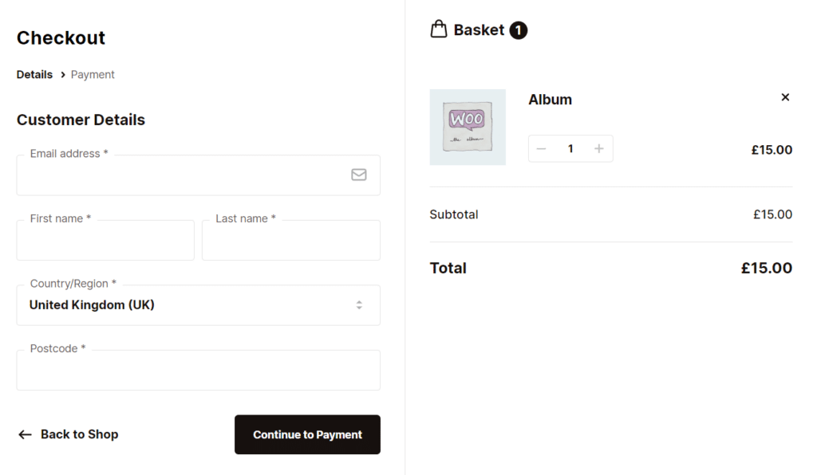817x475 pixels.
Task: Select the Details breadcrumb step
Action: point(34,74)
